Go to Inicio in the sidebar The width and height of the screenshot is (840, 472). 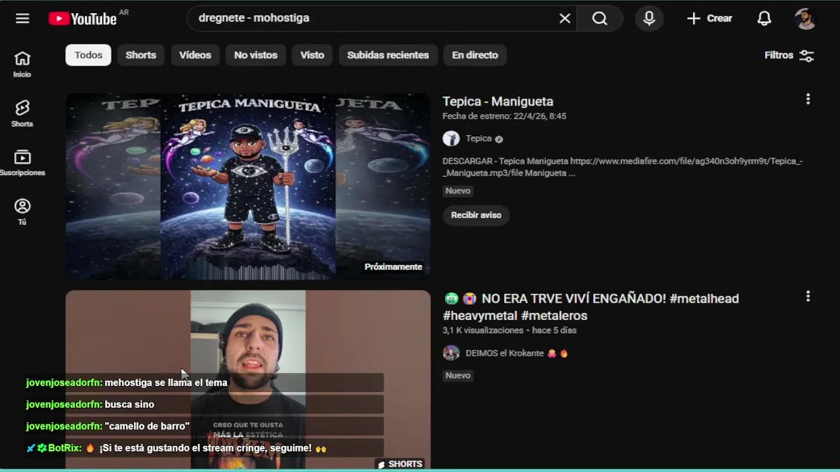22,64
